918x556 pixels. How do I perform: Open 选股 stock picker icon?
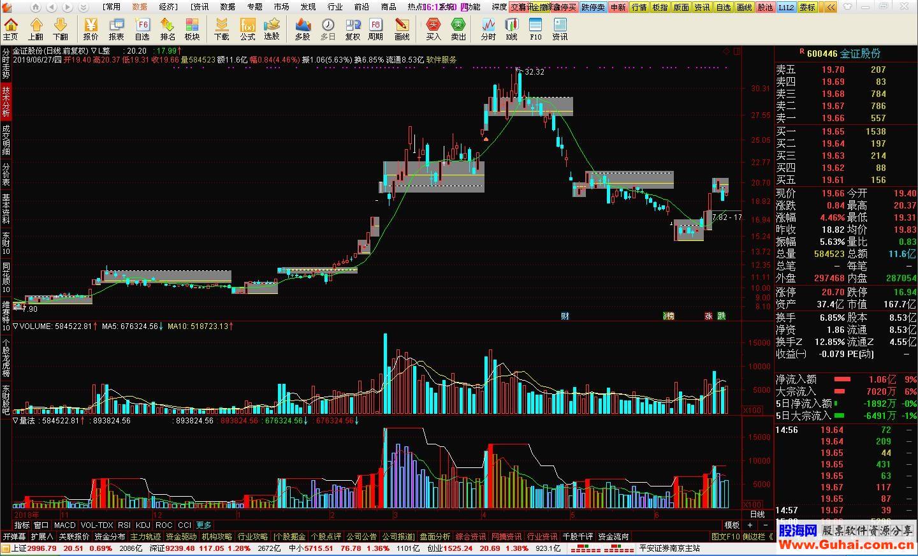(x=272, y=29)
